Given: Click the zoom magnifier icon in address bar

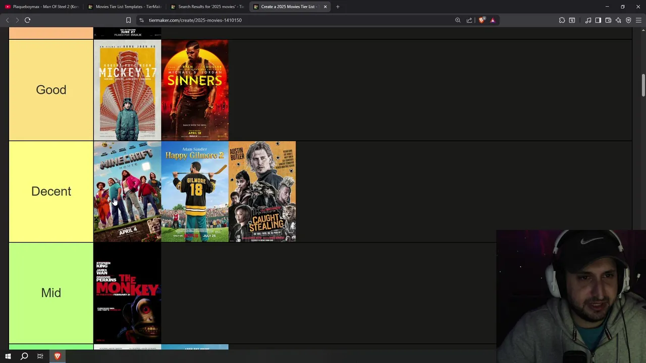Looking at the screenshot, I should [x=458, y=20].
